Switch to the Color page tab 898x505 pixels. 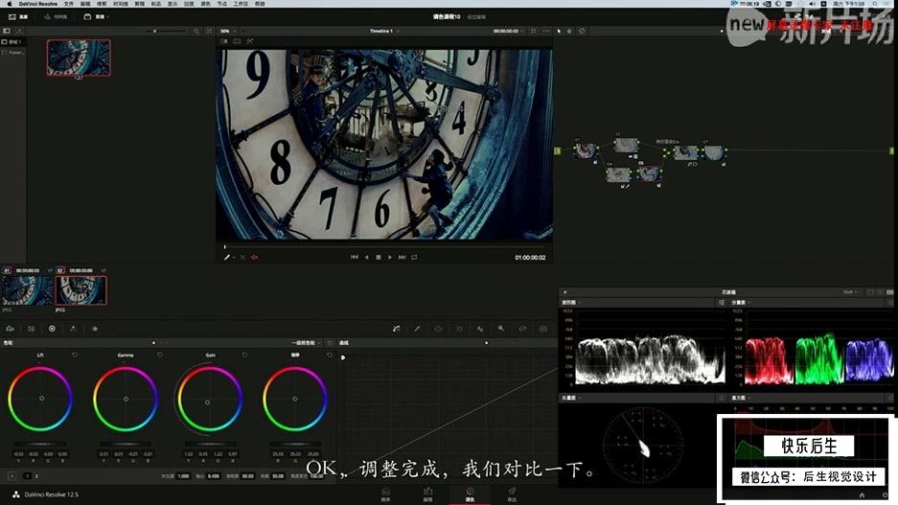(470, 494)
